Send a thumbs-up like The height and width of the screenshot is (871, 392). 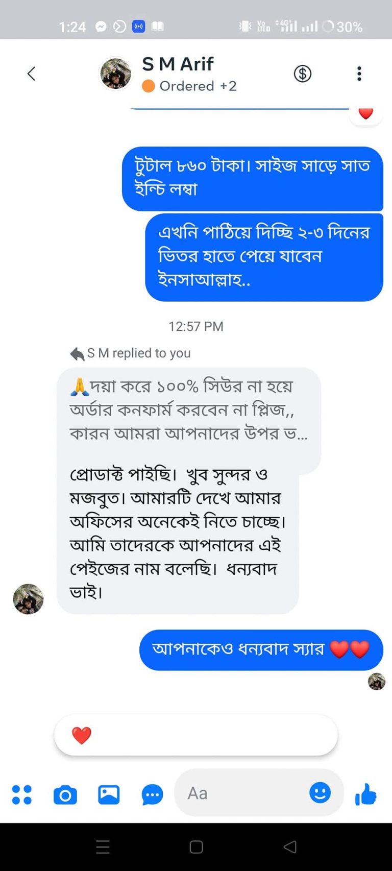(365, 794)
